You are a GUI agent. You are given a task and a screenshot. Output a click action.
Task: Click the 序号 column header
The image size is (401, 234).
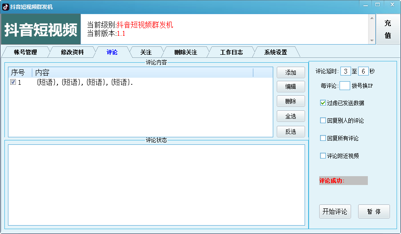20,72
